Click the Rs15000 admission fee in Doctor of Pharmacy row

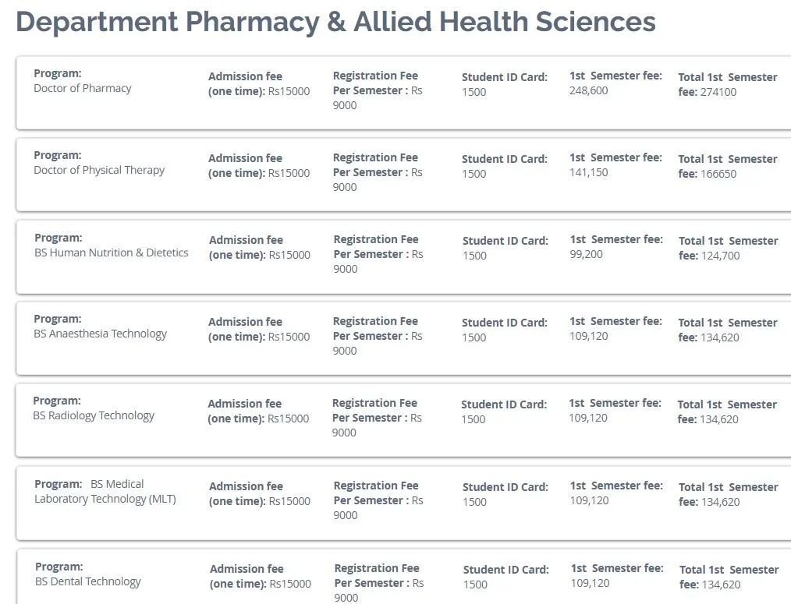tap(289, 91)
